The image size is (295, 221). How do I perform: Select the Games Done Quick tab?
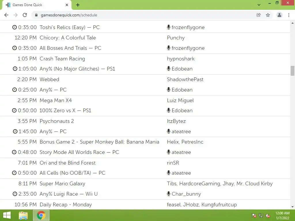[x=37, y=5]
